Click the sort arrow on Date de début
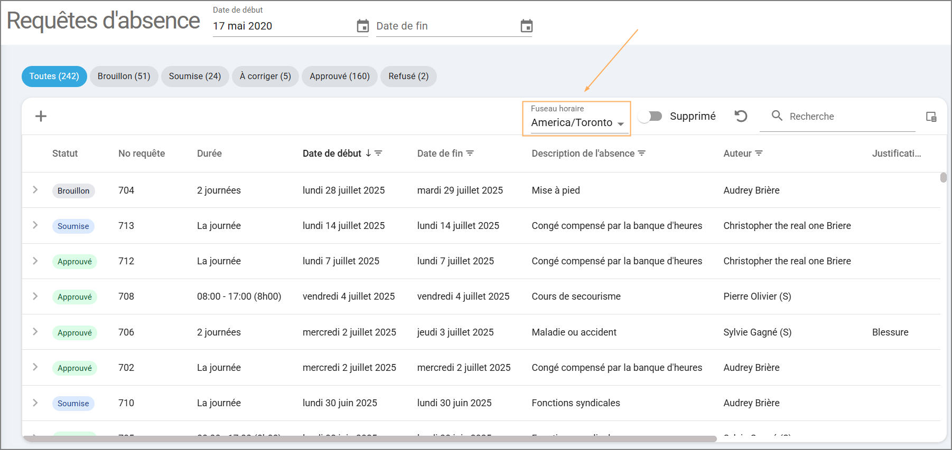 [x=368, y=153]
